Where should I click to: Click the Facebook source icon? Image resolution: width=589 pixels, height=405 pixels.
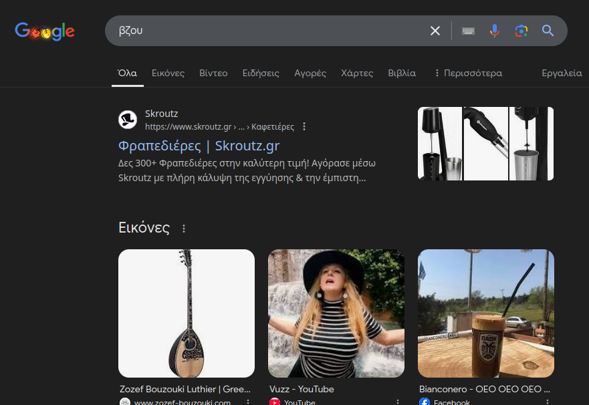(425, 402)
